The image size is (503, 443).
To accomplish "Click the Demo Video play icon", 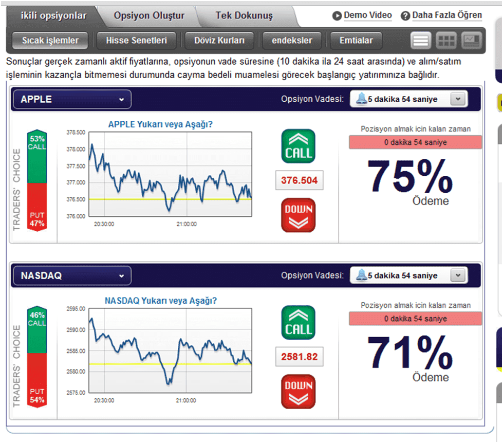I will point(337,16).
